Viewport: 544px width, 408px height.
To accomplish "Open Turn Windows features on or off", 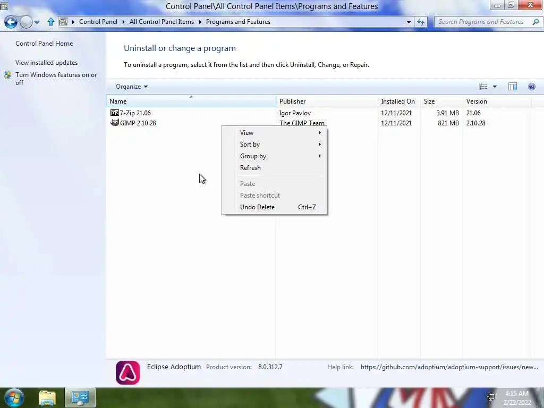I will [x=56, y=79].
